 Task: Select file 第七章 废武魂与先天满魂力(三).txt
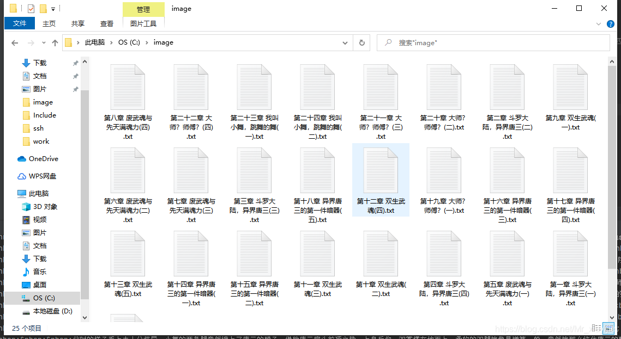click(x=191, y=185)
